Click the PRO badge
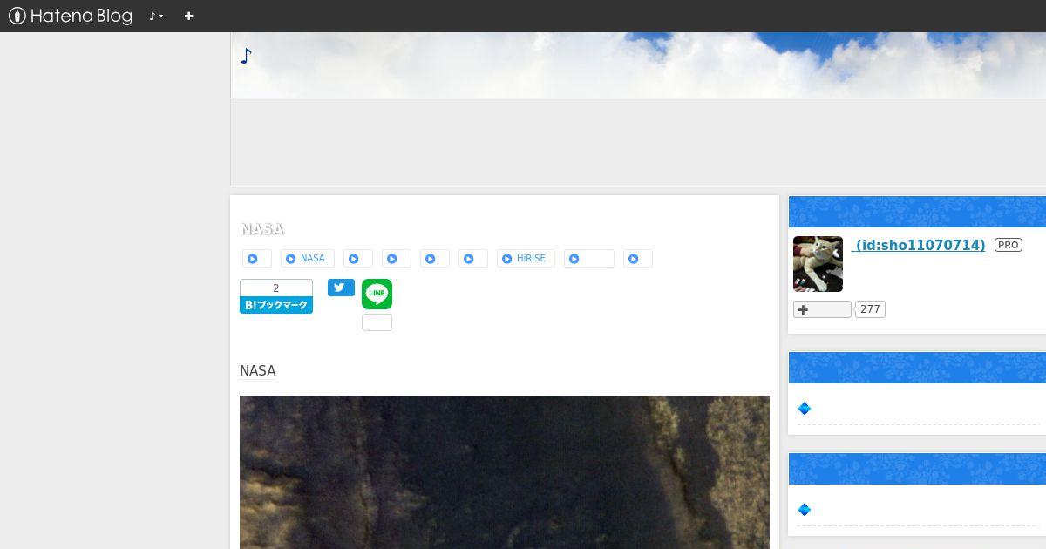Image resolution: width=1046 pixels, height=549 pixels. (x=1009, y=245)
